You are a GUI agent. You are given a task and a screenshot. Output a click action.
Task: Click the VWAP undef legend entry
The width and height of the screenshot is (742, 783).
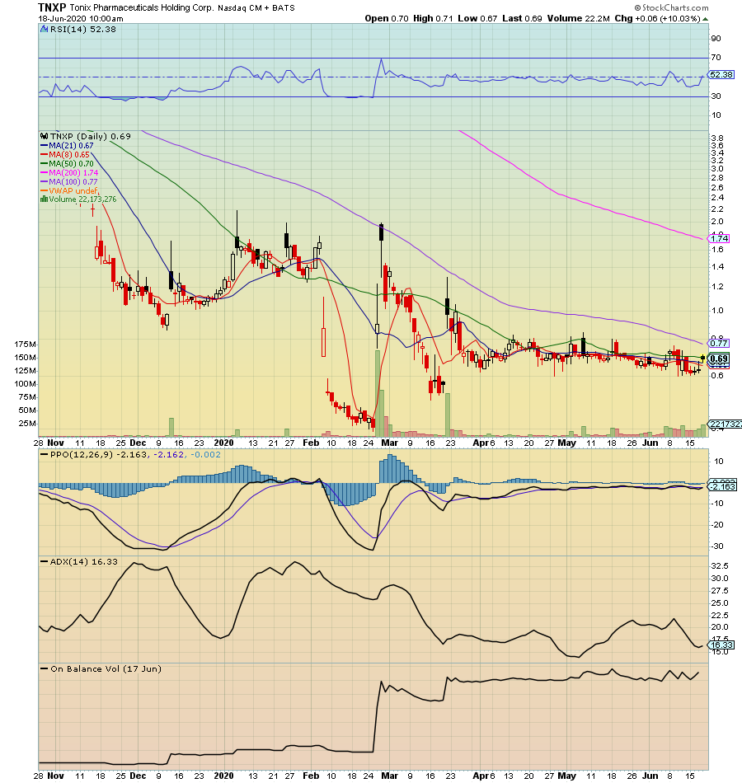[x=73, y=190]
